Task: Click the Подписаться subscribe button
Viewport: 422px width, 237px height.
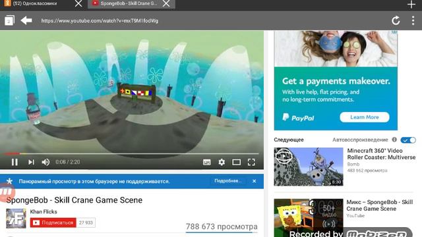Action: 53,223
